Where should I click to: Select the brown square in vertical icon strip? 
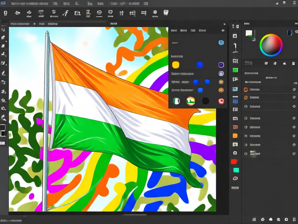click(x=235, y=127)
